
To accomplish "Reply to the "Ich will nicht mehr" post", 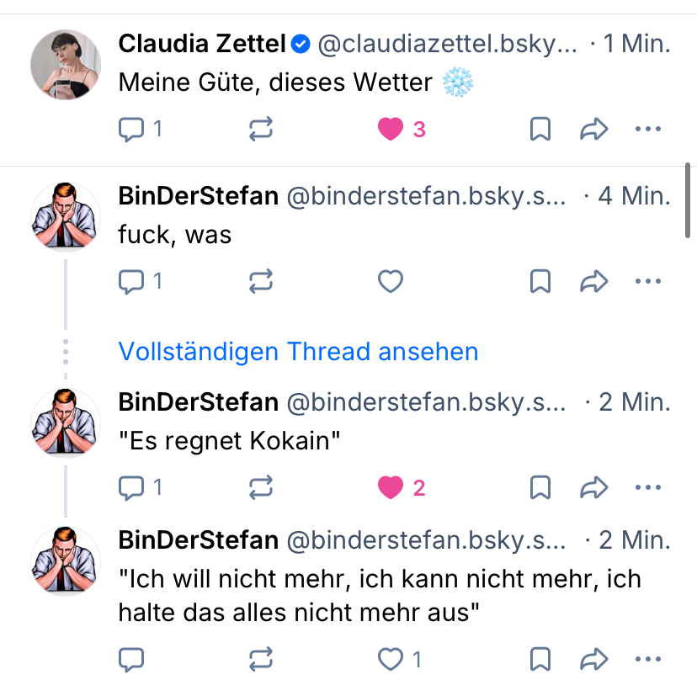I will [131, 660].
